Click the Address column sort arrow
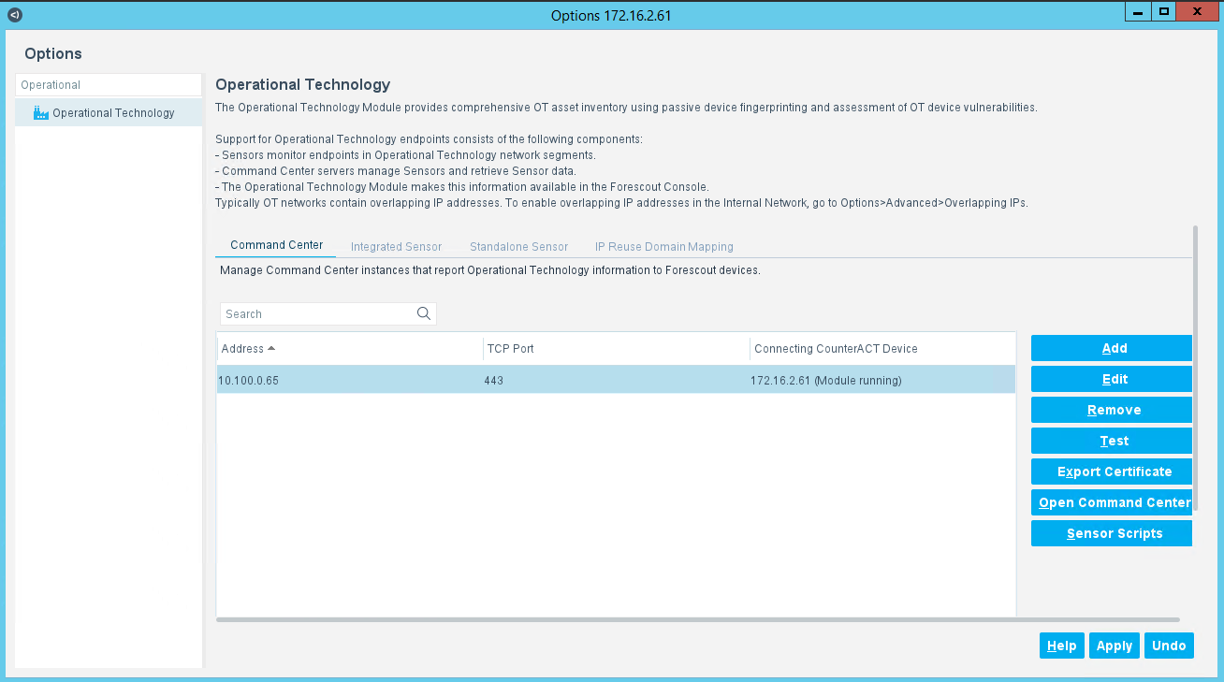 pos(271,348)
